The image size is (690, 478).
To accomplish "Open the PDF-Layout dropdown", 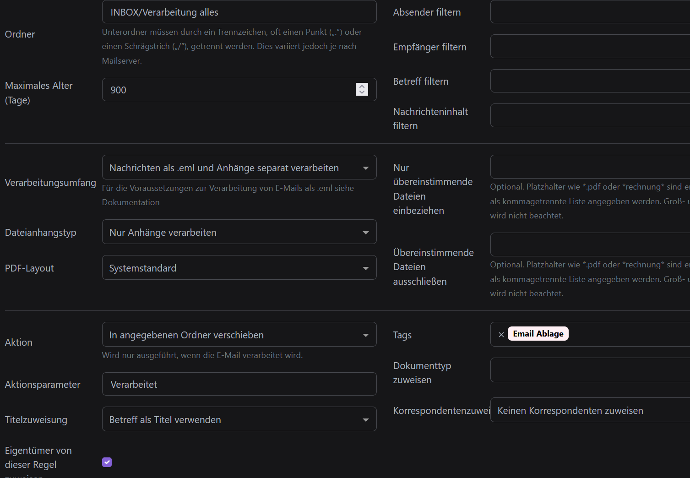I will (239, 268).
